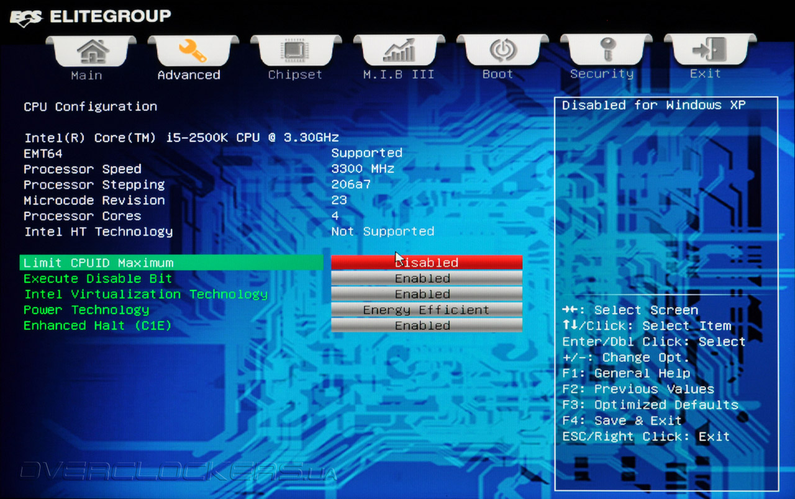Click the F3: Optimized Defaults hint
Image resolution: width=795 pixels, height=499 pixels.
650,405
